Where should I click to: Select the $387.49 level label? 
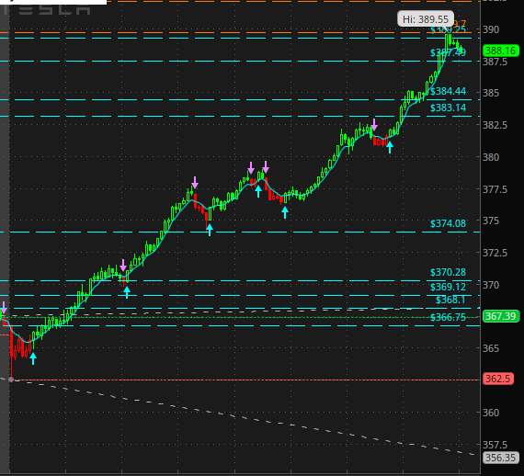click(448, 52)
